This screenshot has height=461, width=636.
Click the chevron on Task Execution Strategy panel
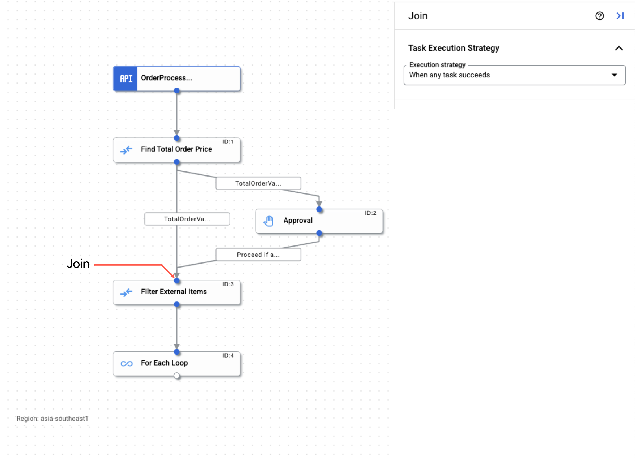[619, 48]
